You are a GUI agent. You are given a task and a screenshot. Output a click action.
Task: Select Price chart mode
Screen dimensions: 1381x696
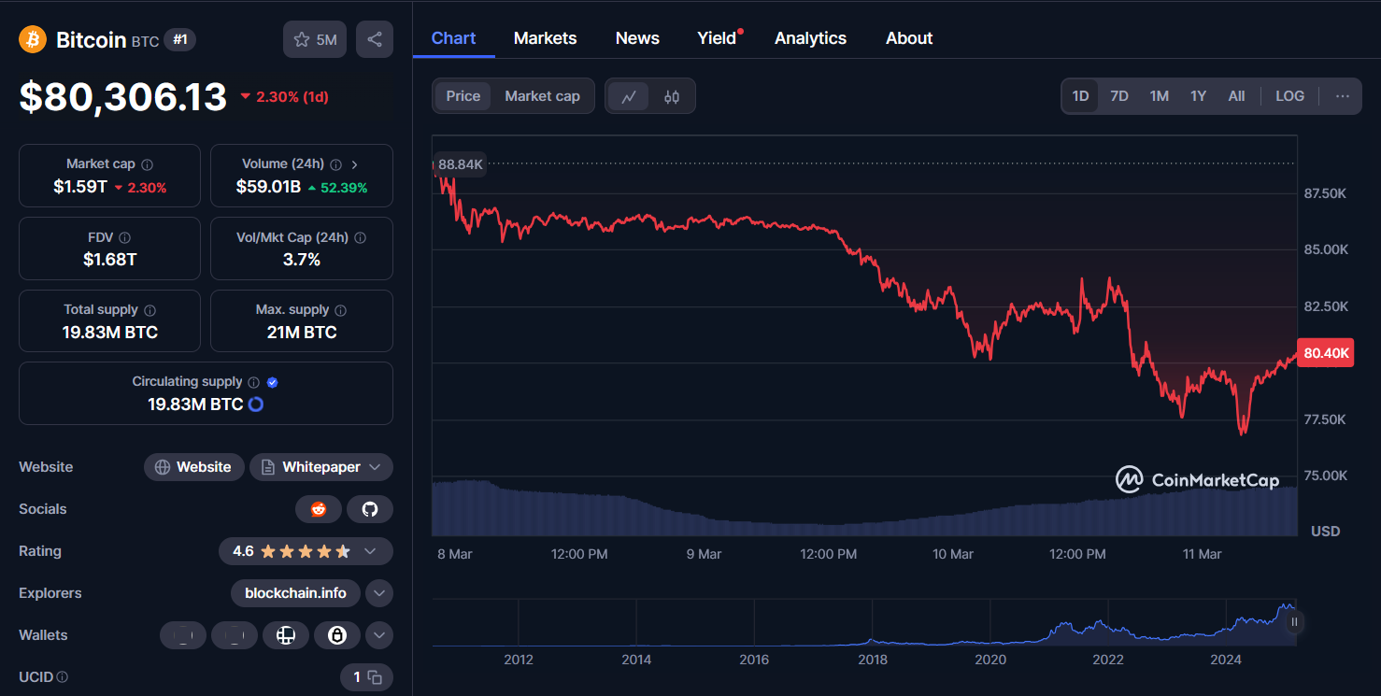[463, 96]
